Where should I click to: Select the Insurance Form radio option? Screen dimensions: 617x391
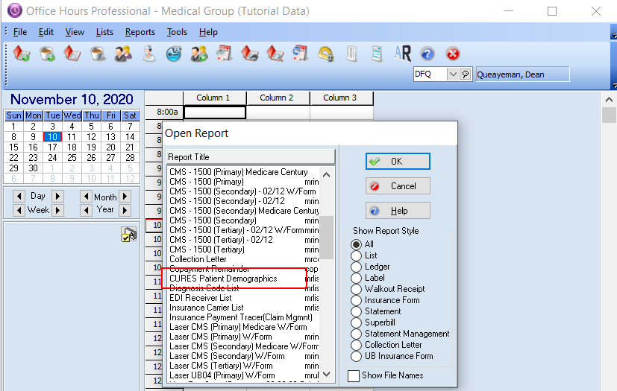point(356,300)
